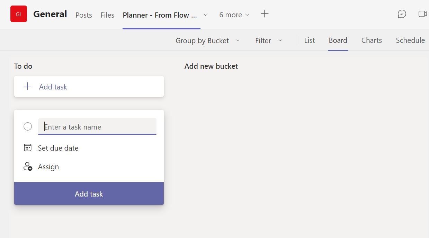Viewport: 429px width, 238px height.
Task: Open the 6 more tabs dropdown
Action: pyautogui.click(x=234, y=15)
